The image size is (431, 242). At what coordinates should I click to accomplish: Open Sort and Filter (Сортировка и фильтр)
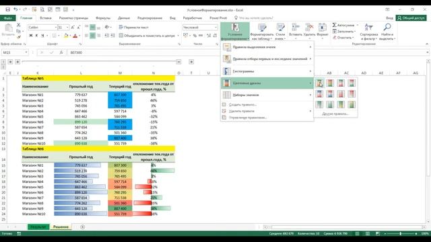[368, 32]
